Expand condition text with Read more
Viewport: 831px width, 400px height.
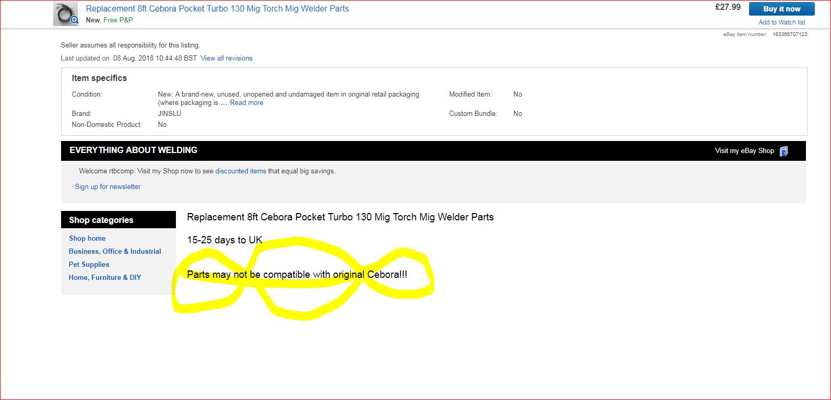pos(246,103)
